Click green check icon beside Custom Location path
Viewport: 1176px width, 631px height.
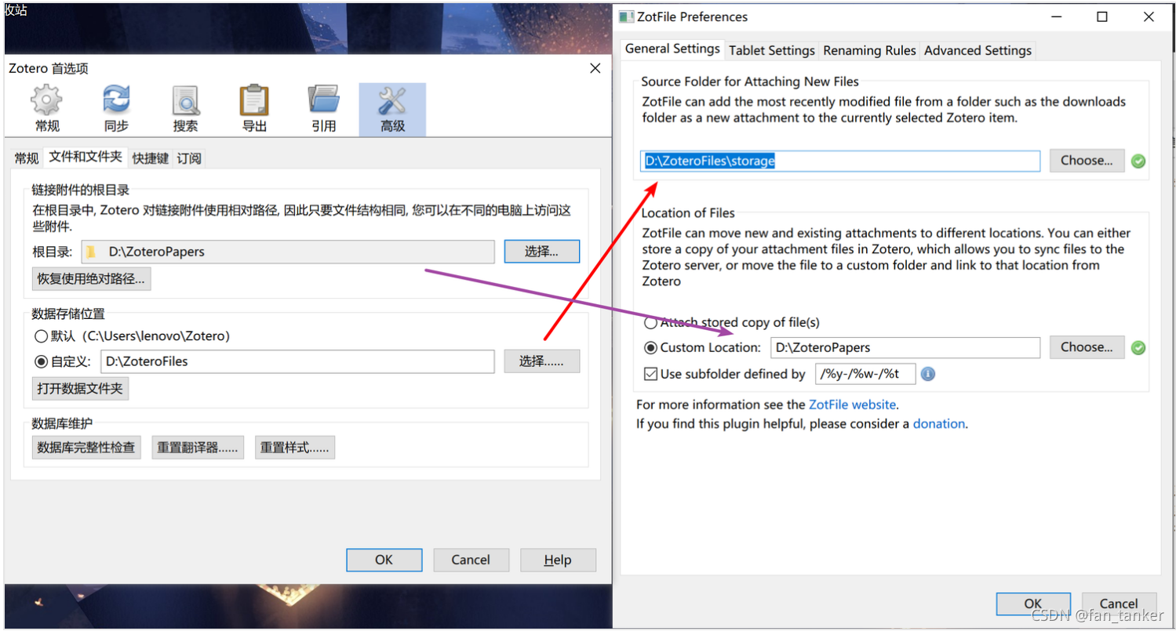1138,347
